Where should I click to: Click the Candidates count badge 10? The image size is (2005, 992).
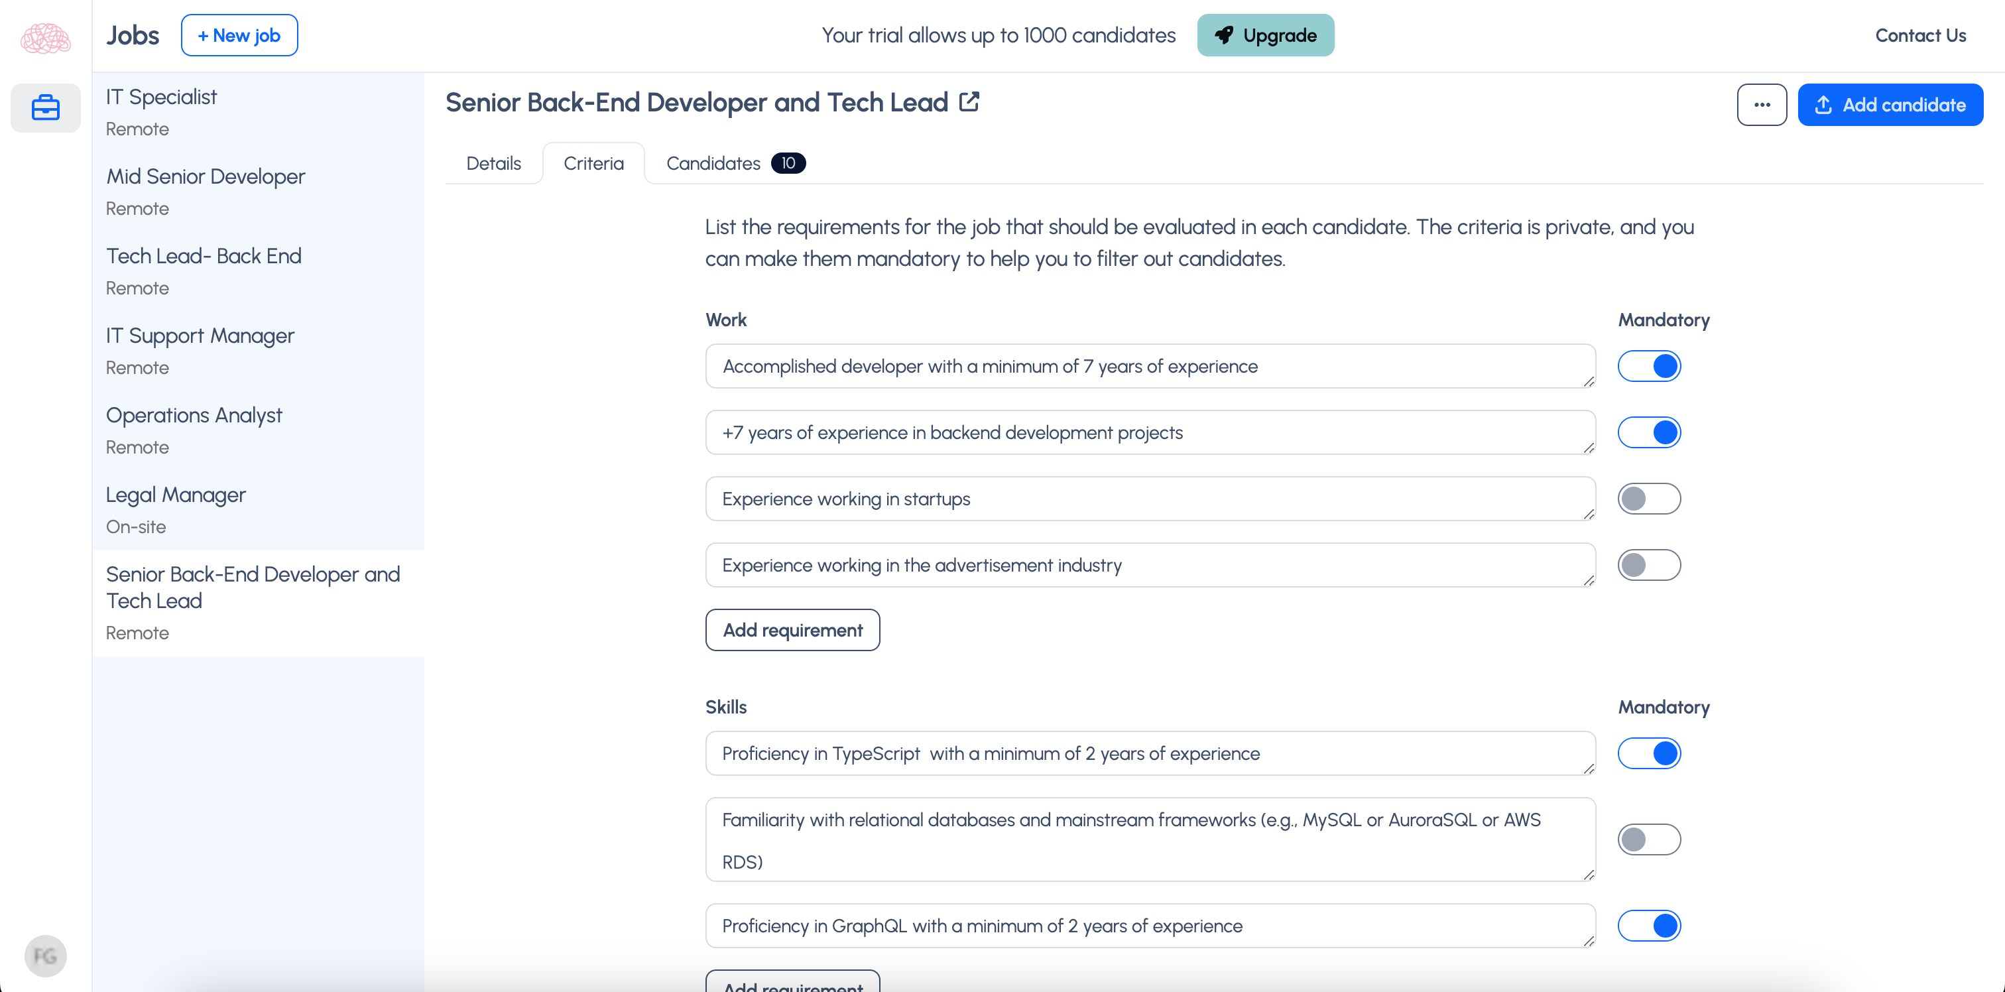tap(788, 162)
